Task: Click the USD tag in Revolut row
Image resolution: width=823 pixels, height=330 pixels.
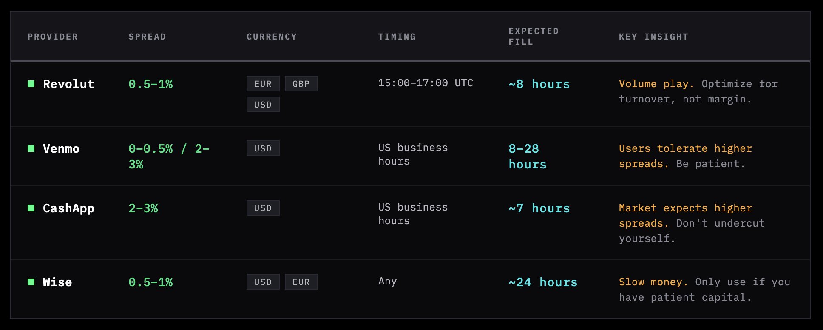Action: pyautogui.click(x=263, y=105)
